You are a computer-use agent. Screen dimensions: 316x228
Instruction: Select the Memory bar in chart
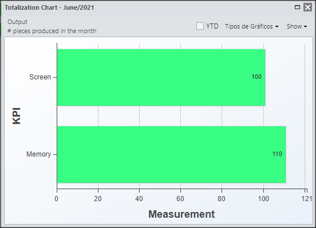(x=171, y=154)
